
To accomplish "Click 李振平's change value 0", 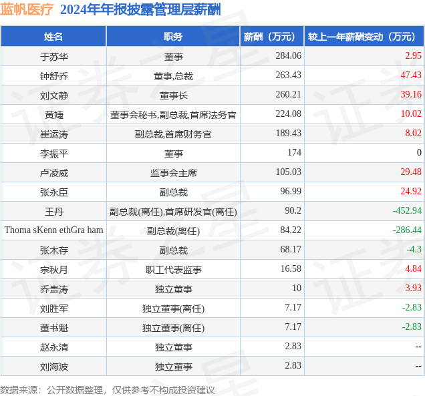I will (419, 152).
